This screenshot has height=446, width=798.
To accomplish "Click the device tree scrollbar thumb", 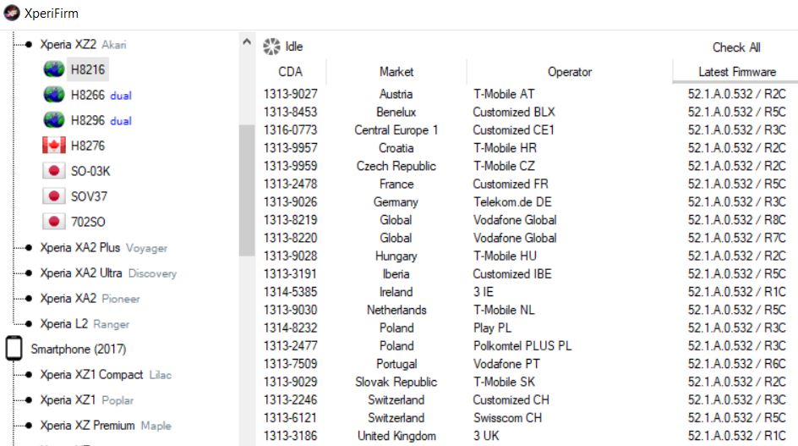I will pos(246,190).
